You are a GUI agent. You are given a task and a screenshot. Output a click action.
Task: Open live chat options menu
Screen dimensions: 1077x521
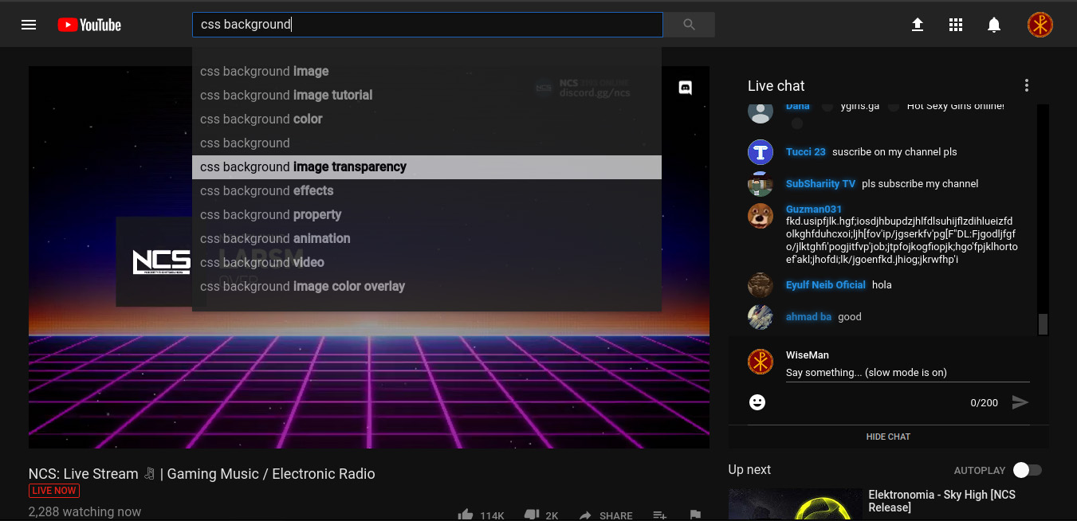1027,85
